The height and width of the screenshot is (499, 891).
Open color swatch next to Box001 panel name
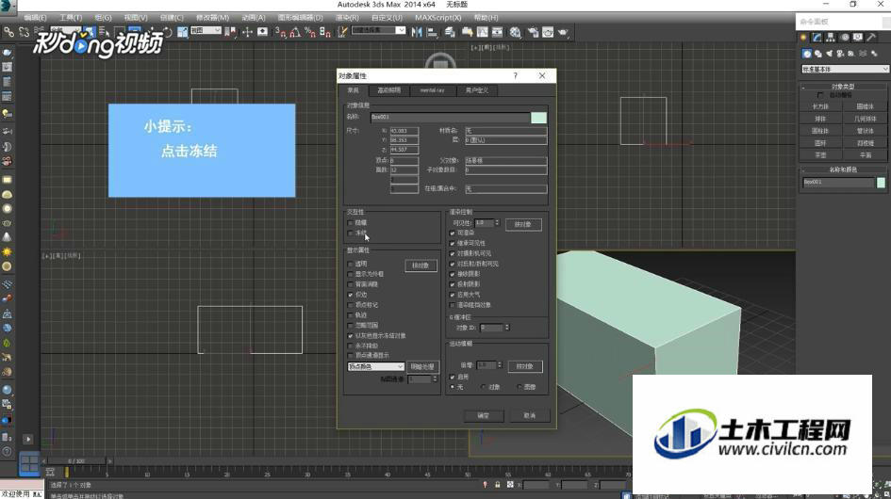point(881,183)
